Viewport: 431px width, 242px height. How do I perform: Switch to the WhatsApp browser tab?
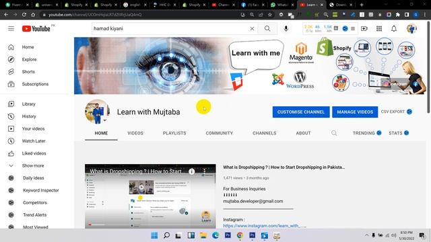[282, 5]
